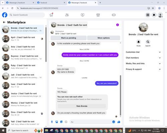This screenshot has width=167, height=133.
Task: Choose a GIF icon
Action: coord(66,122)
